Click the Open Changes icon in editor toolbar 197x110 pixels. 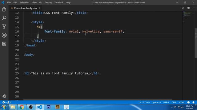click(x=183, y=8)
